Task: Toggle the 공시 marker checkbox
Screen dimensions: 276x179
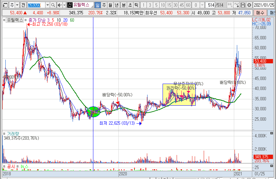Action: [4, 166]
